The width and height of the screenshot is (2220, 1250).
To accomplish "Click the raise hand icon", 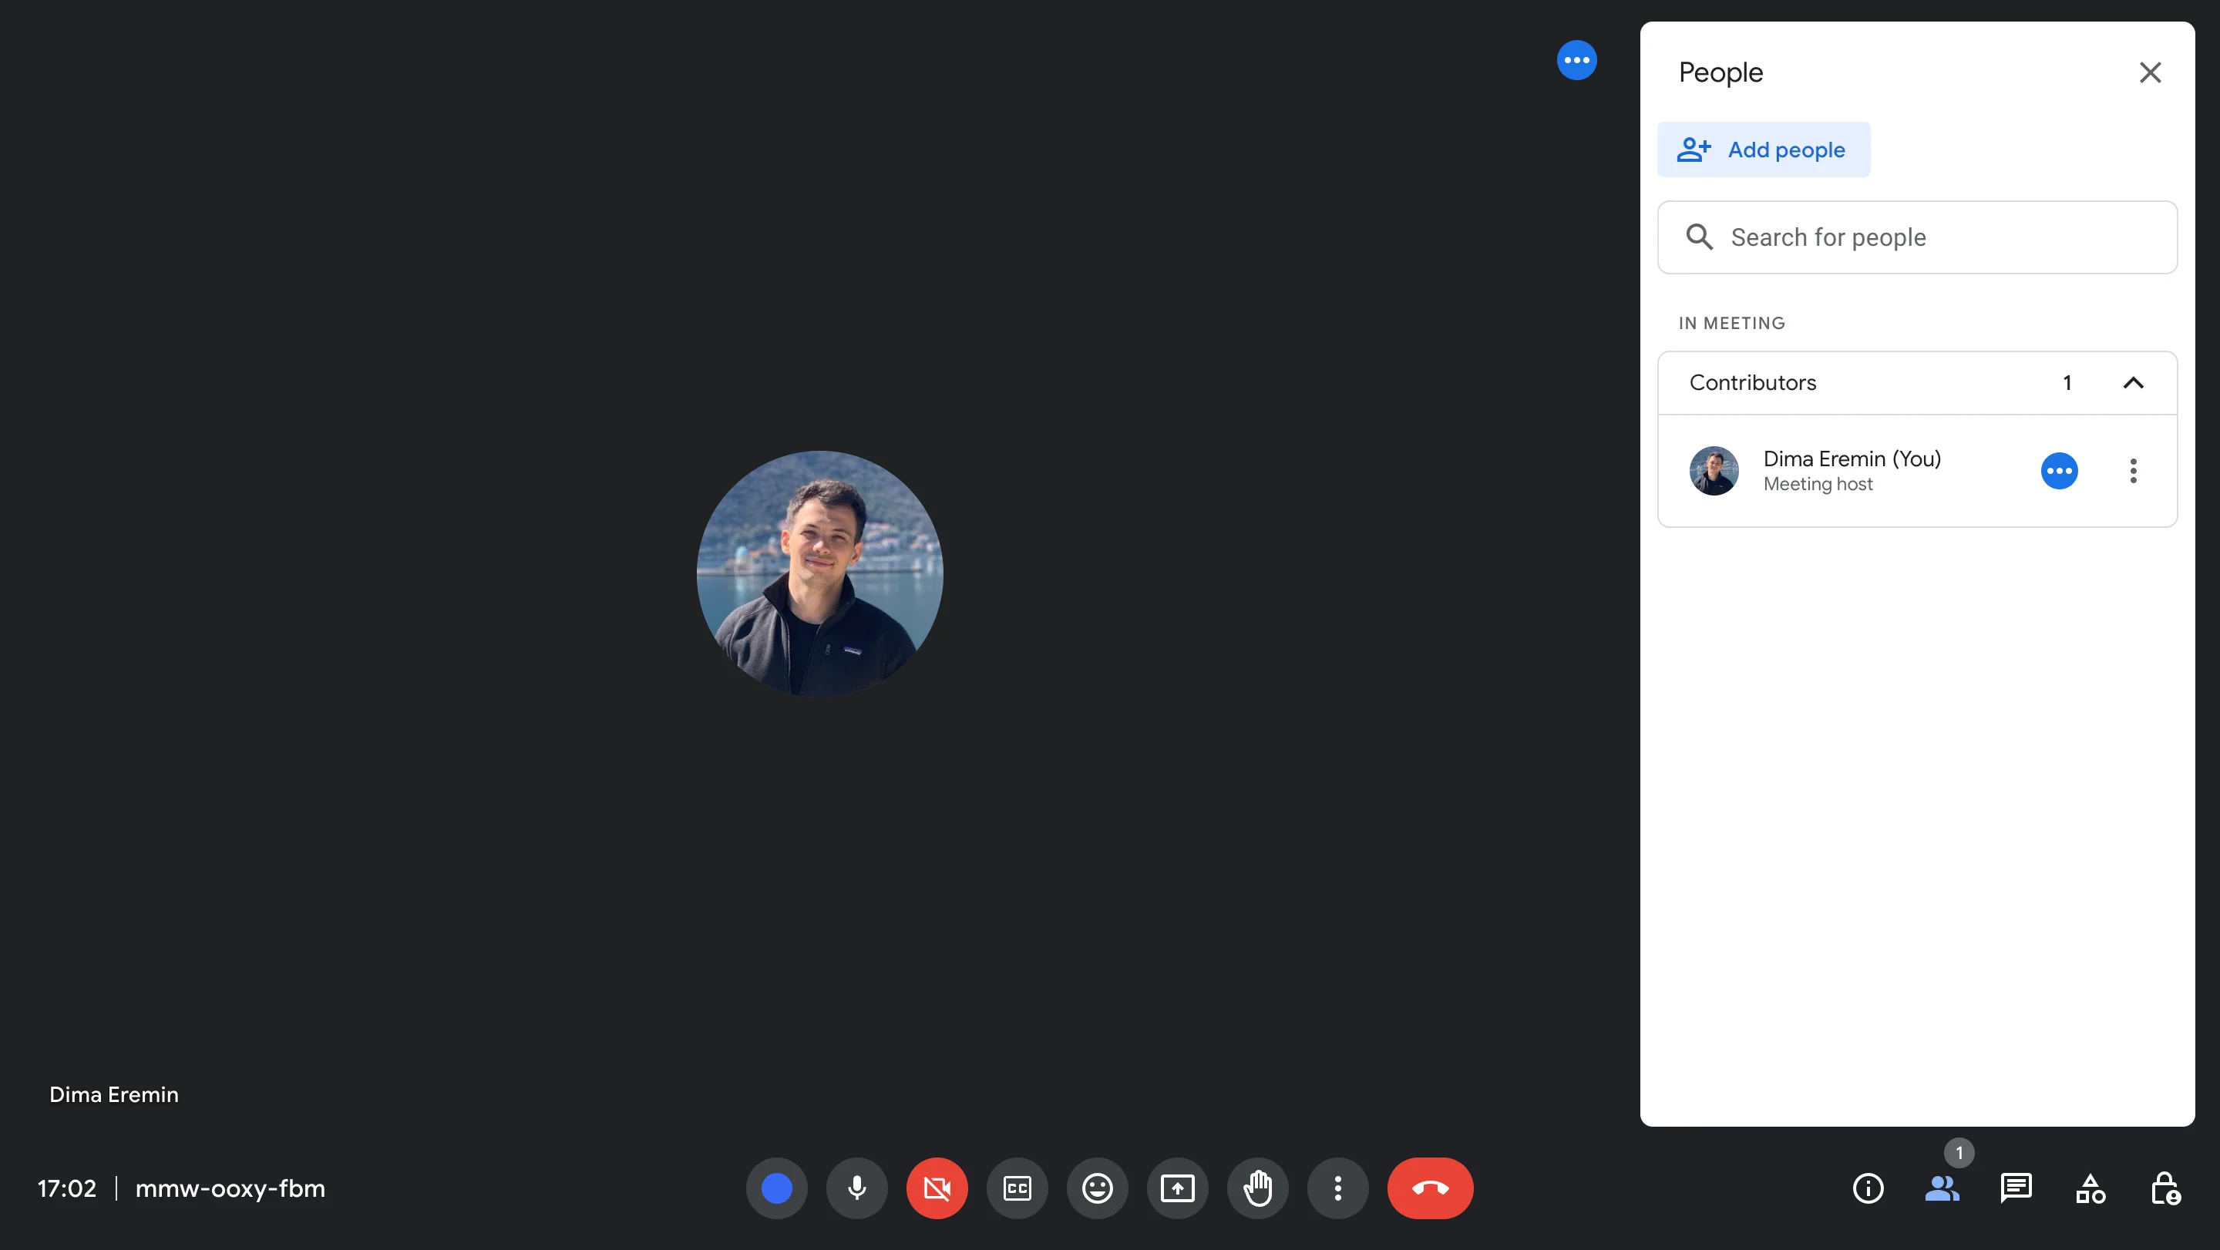I will (x=1256, y=1188).
